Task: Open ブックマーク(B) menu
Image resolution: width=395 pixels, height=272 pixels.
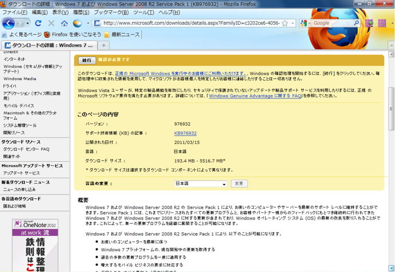Action: point(111,12)
